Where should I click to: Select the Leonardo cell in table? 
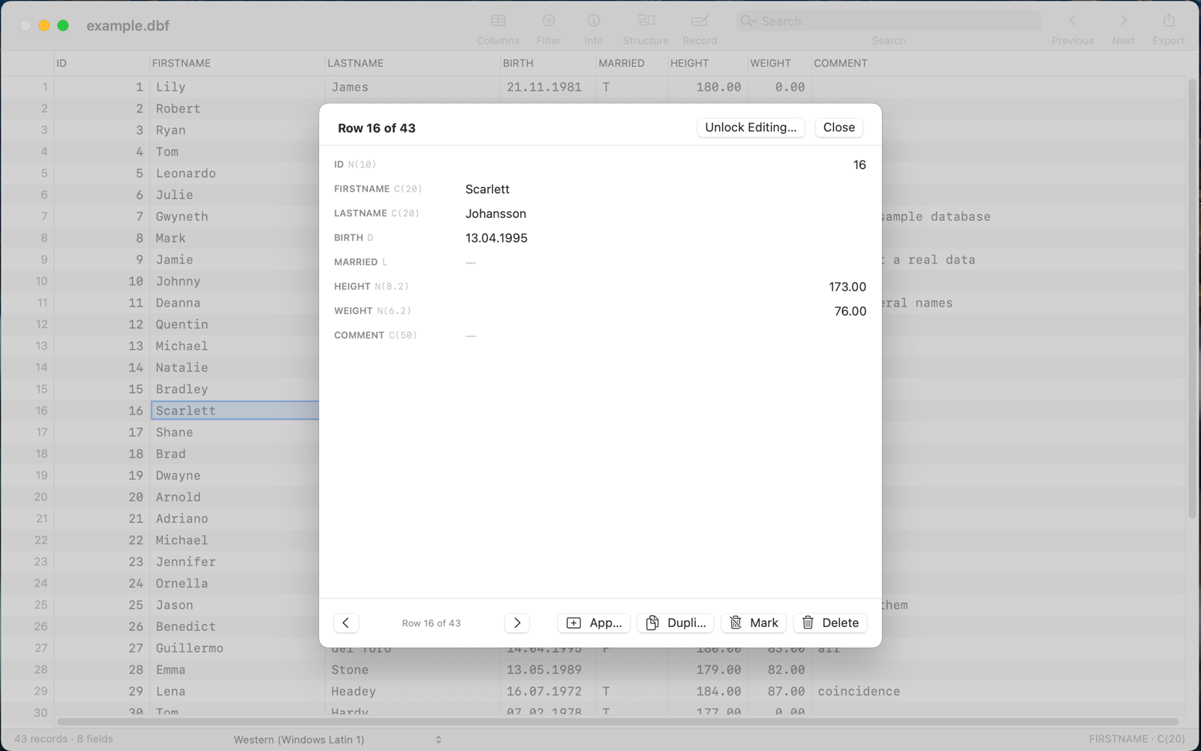(x=236, y=173)
